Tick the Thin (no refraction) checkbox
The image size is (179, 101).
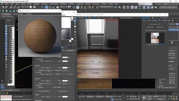37,91
